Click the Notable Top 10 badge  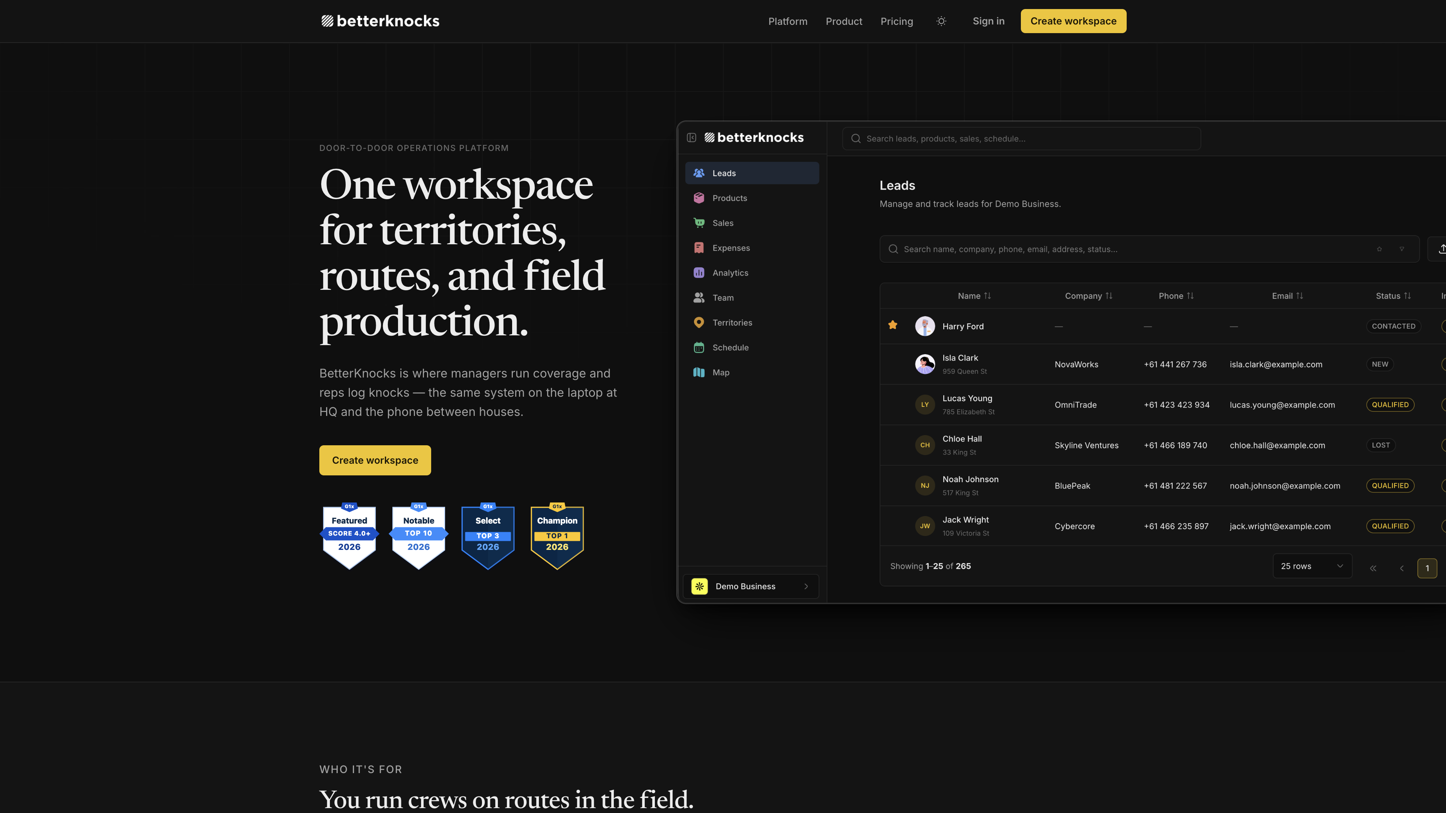tap(419, 536)
